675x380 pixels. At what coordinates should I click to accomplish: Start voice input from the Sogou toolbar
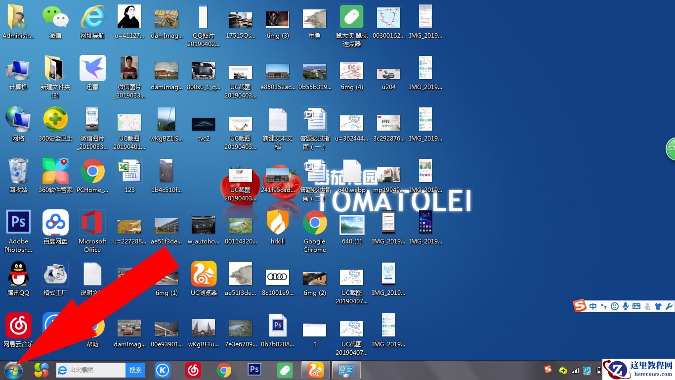[625, 306]
